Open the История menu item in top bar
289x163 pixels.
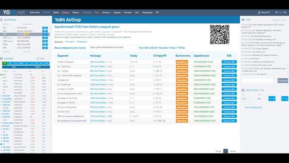click(x=127, y=12)
